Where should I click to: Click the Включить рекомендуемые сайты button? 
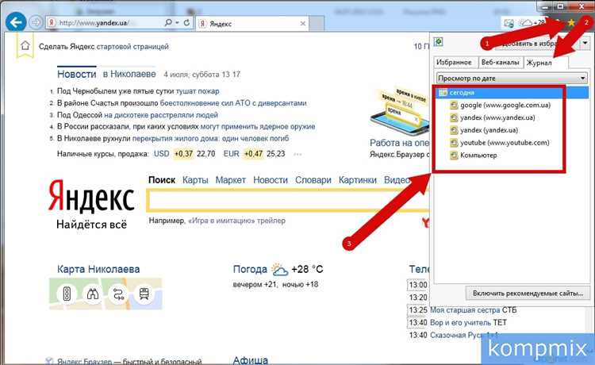[x=528, y=294]
